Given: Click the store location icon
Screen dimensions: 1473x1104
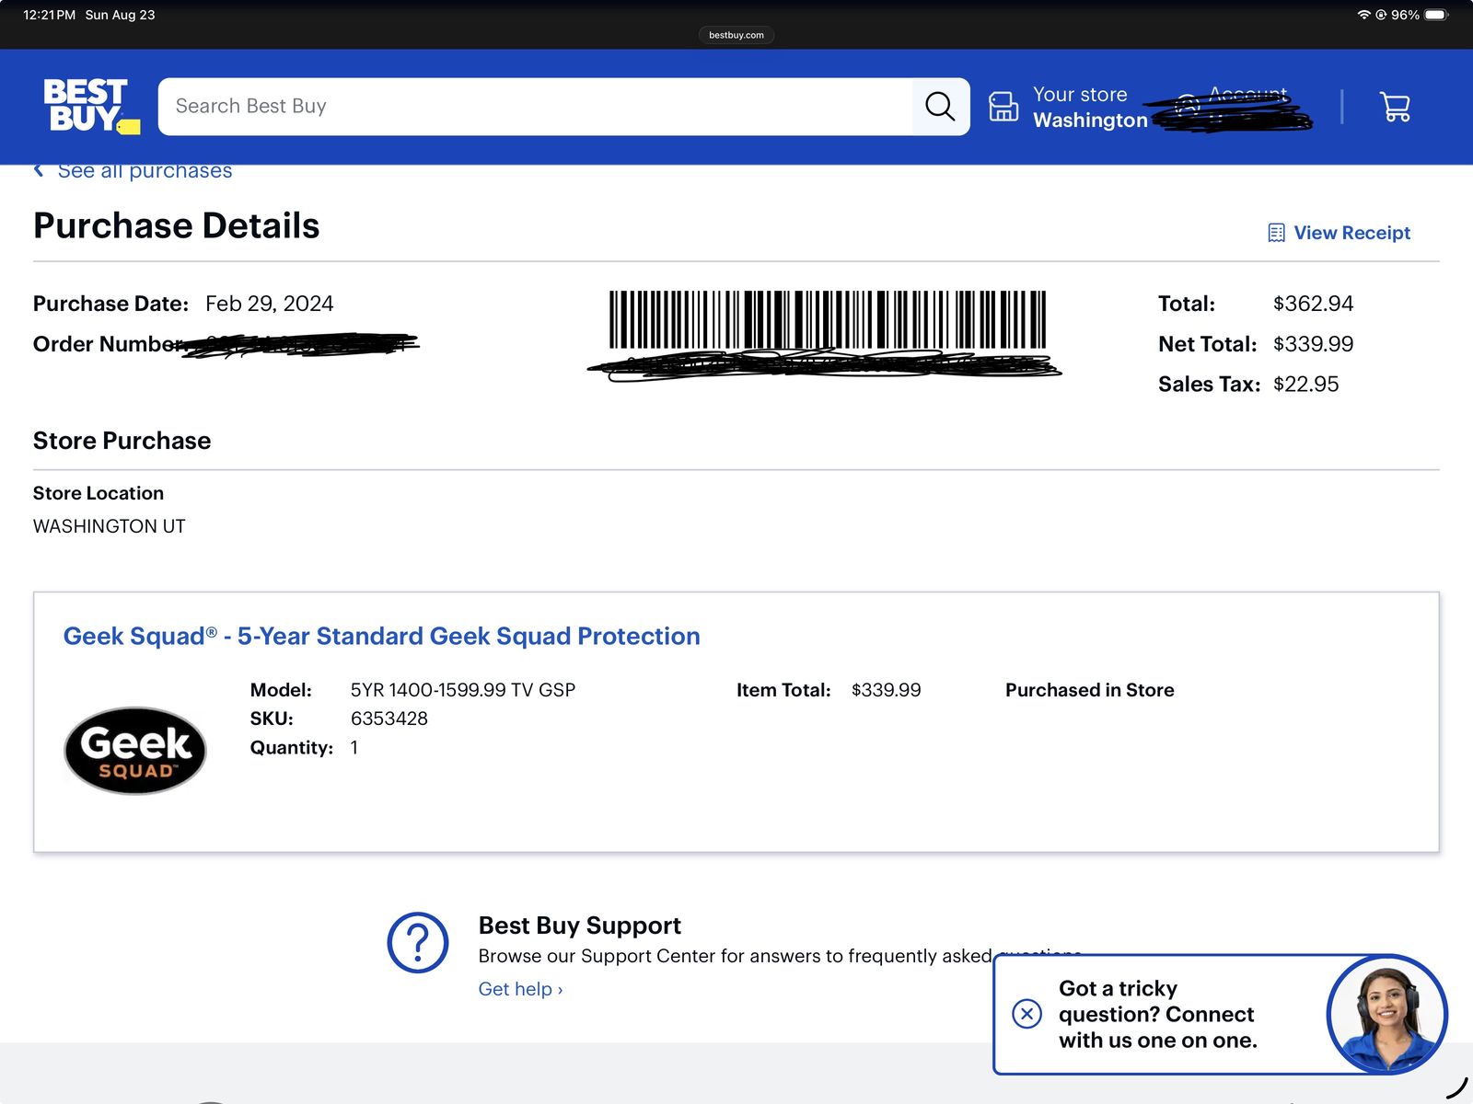Looking at the screenshot, I should [1003, 107].
